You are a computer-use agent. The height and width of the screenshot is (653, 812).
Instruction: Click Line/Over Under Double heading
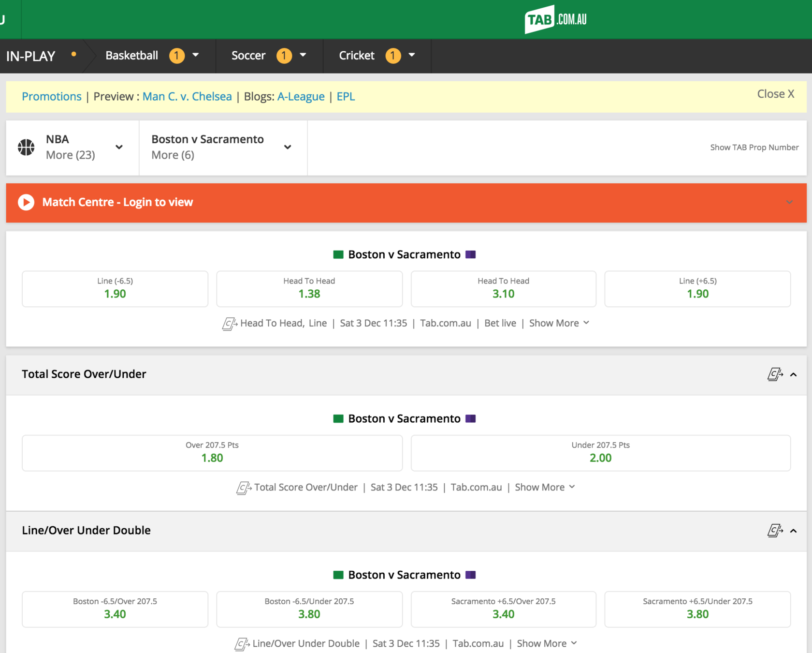(87, 530)
